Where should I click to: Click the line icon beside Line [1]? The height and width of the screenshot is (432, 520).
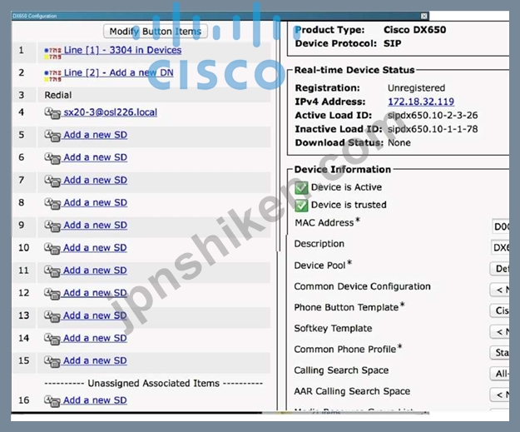(52, 53)
